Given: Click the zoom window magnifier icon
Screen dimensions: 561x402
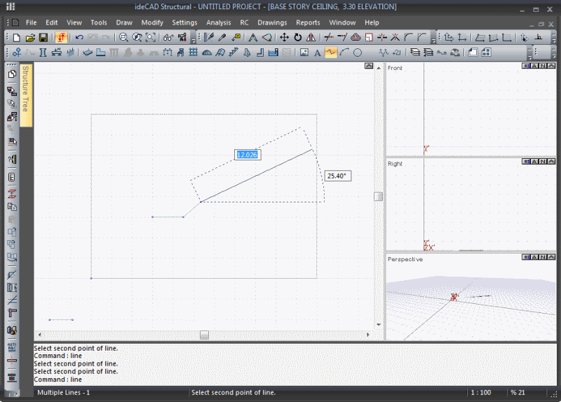Looking at the screenshot, I should [x=123, y=38].
